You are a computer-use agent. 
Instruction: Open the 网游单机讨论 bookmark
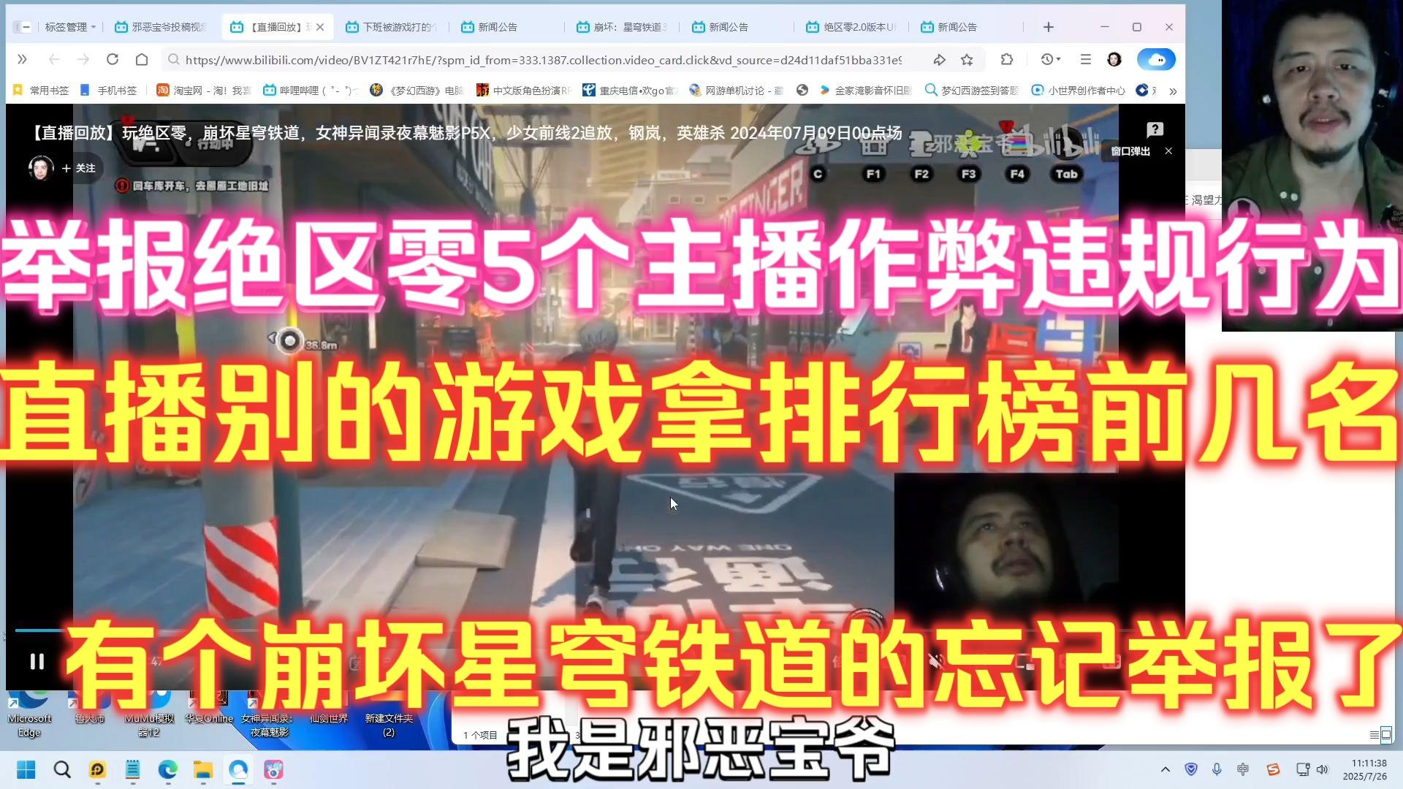click(736, 91)
